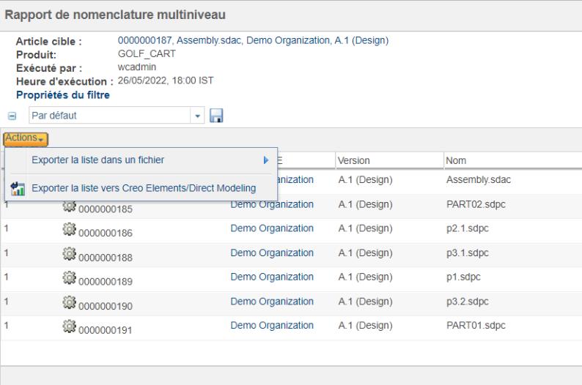Open Demo Organization link for 0000000185

pos(272,204)
